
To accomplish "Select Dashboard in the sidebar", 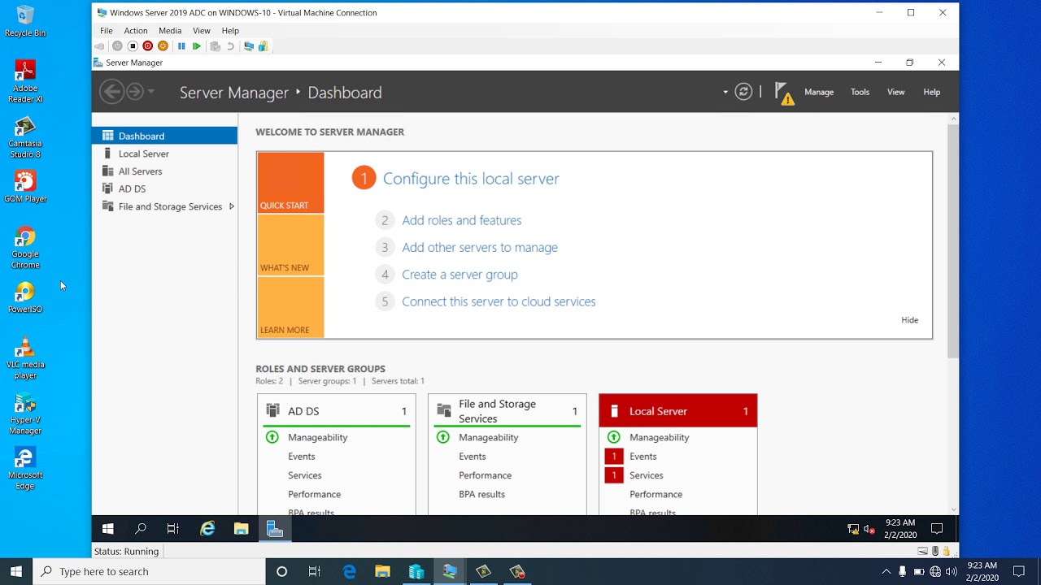I will tap(164, 136).
